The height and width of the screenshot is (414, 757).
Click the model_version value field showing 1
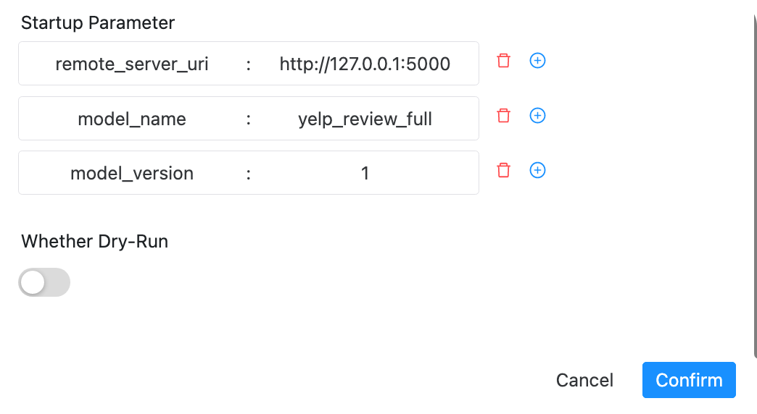(365, 174)
